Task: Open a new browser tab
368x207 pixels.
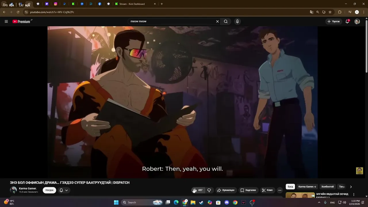Action: pyautogui.click(x=162, y=4)
